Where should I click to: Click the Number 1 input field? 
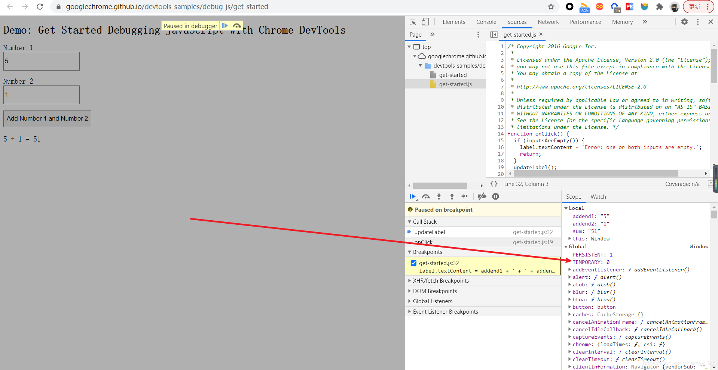pos(42,61)
